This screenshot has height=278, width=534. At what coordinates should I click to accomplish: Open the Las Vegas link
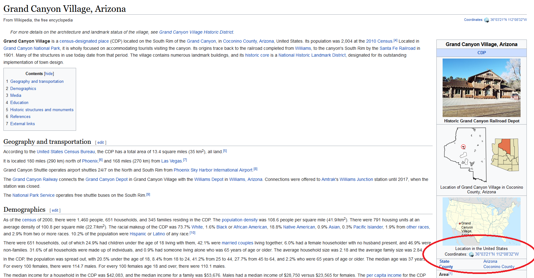(172, 161)
